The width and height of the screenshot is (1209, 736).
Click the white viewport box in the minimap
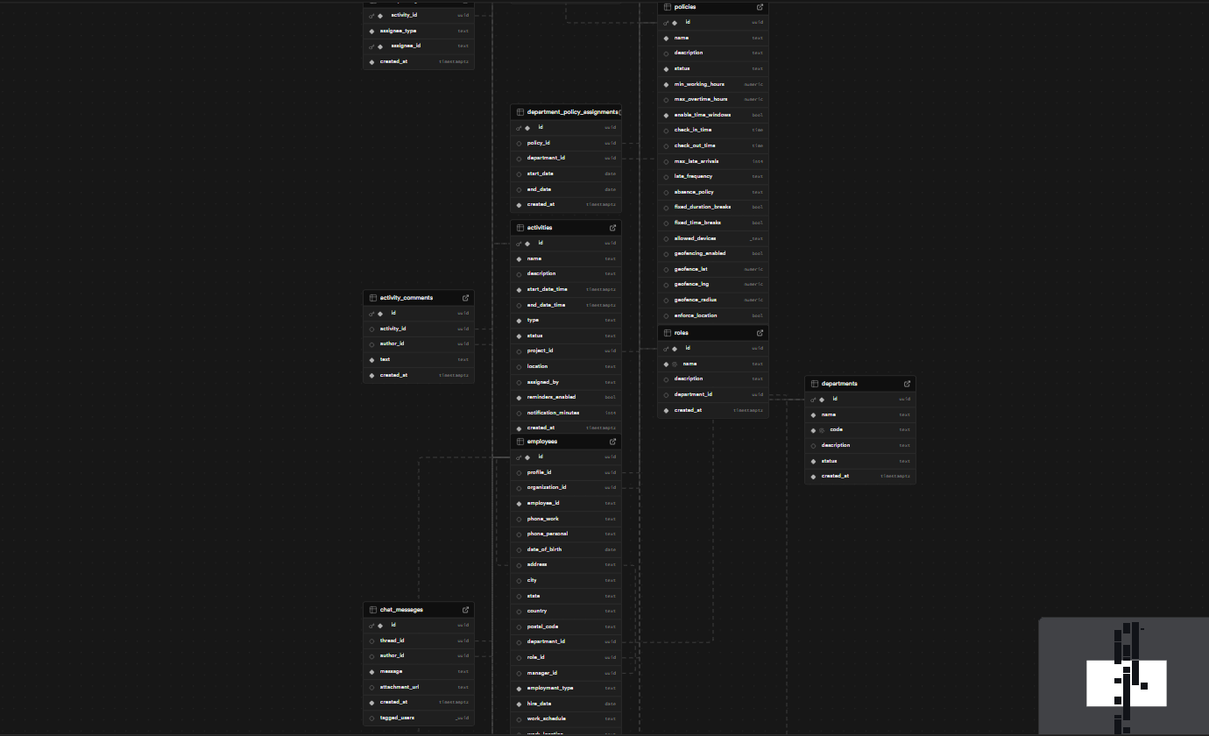pos(1127,683)
